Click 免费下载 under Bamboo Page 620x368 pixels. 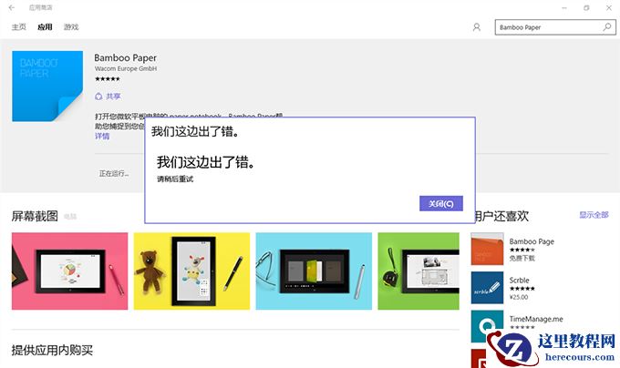[x=522, y=258]
